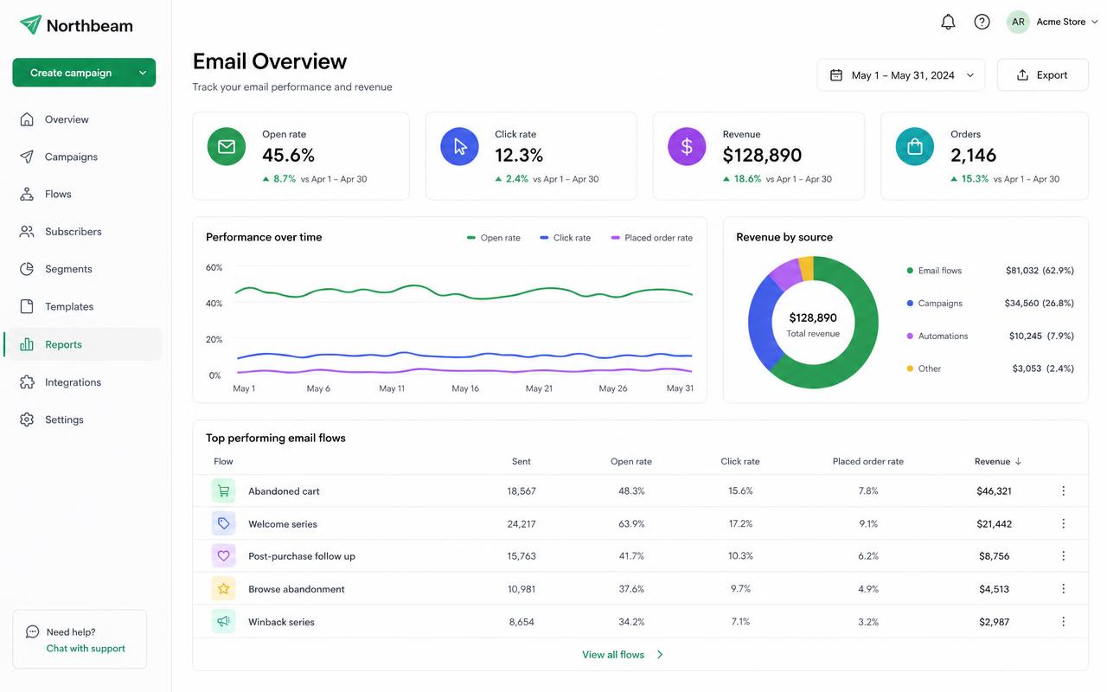The width and height of the screenshot is (1107, 692).
Task: Click the Click rate cursor icon
Action: 459,147
